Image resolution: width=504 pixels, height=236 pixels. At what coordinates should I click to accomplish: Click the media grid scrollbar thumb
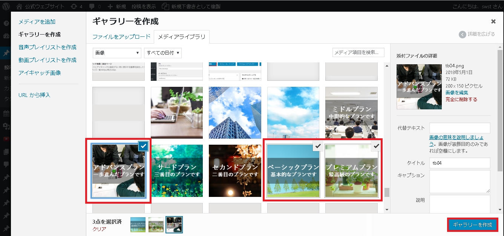(386, 193)
